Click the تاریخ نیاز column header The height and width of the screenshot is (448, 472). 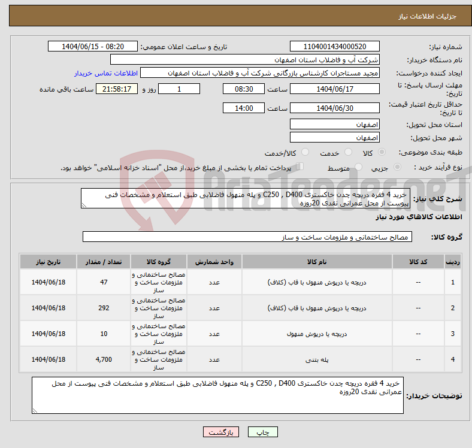[x=48, y=262]
